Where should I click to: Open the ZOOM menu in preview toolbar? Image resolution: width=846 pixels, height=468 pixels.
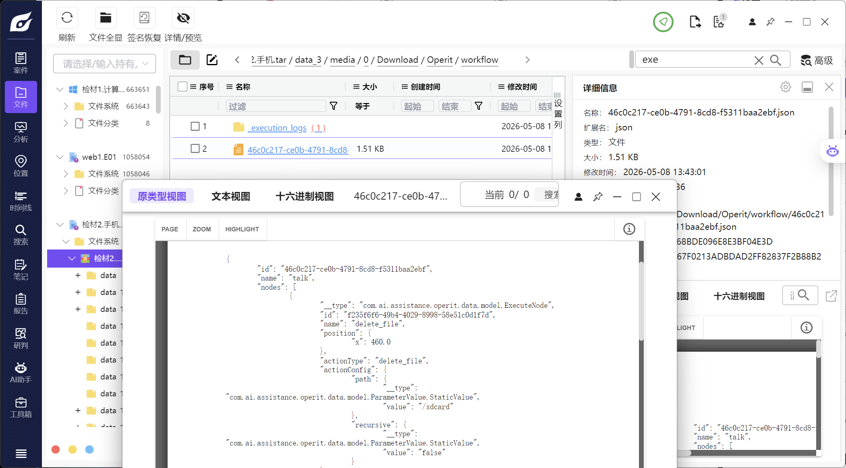[x=202, y=229]
